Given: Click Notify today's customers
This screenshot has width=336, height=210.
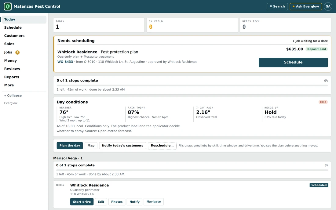Looking at the screenshot, I should click(x=122, y=146).
